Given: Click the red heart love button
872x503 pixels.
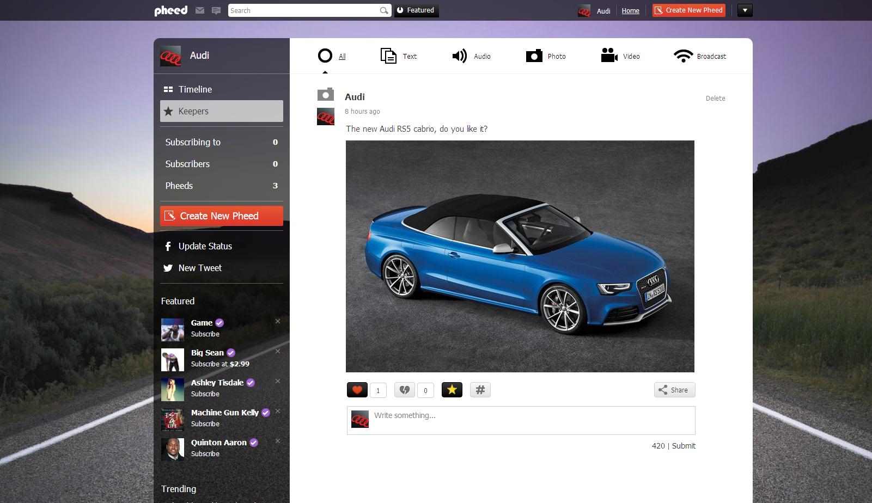Looking at the screenshot, I should click(x=357, y=390).
